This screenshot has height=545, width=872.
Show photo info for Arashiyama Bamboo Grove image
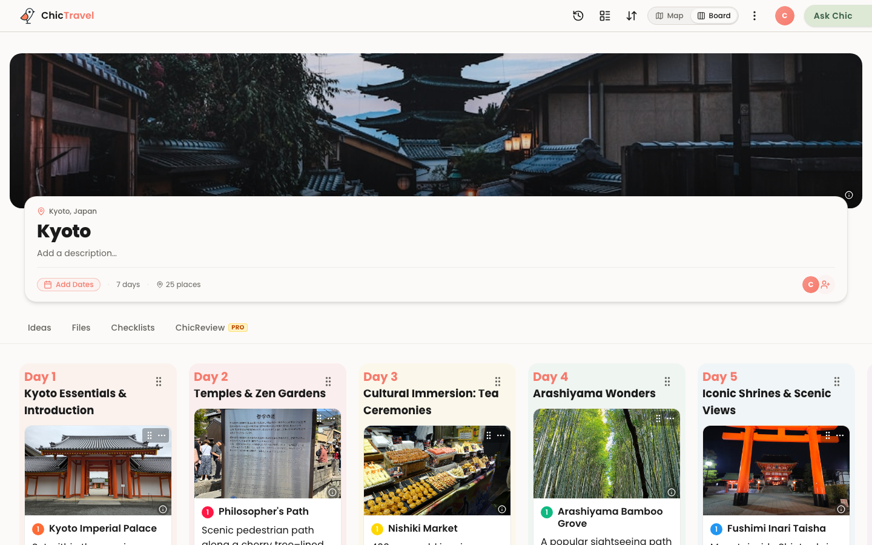[672, 492]
